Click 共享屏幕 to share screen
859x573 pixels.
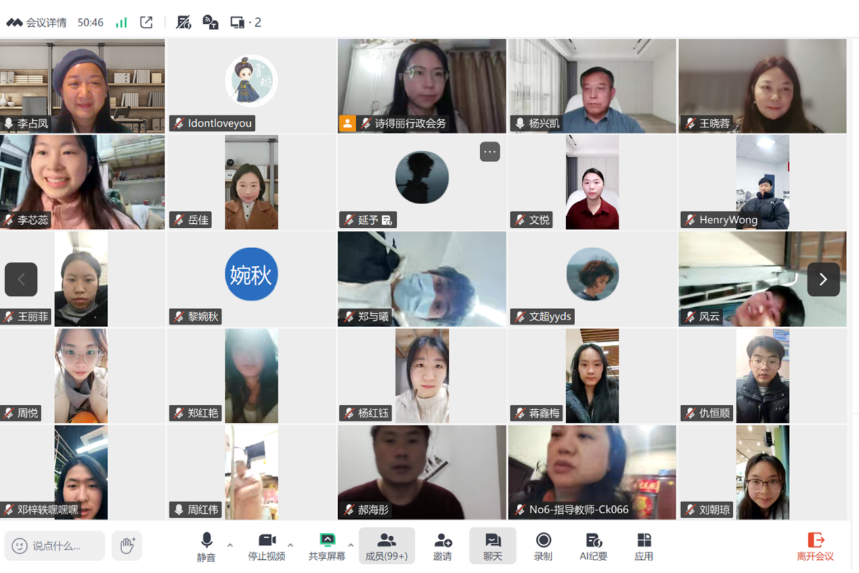pos(326,545)
